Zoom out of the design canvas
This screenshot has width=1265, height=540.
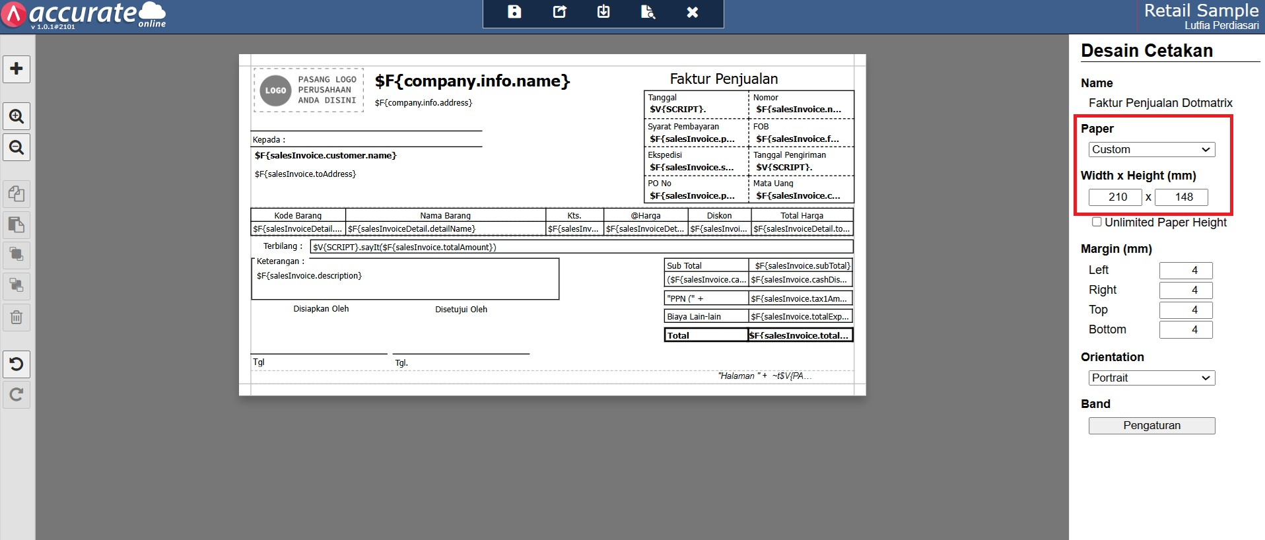click(x=17, y=147)
